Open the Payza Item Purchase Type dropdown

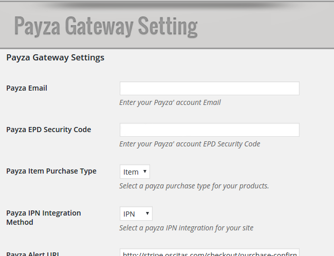[x=135, y=172]
